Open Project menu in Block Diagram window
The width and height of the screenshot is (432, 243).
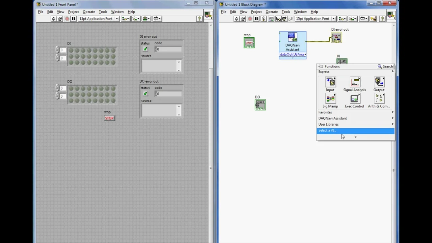[x=256, y=12]
